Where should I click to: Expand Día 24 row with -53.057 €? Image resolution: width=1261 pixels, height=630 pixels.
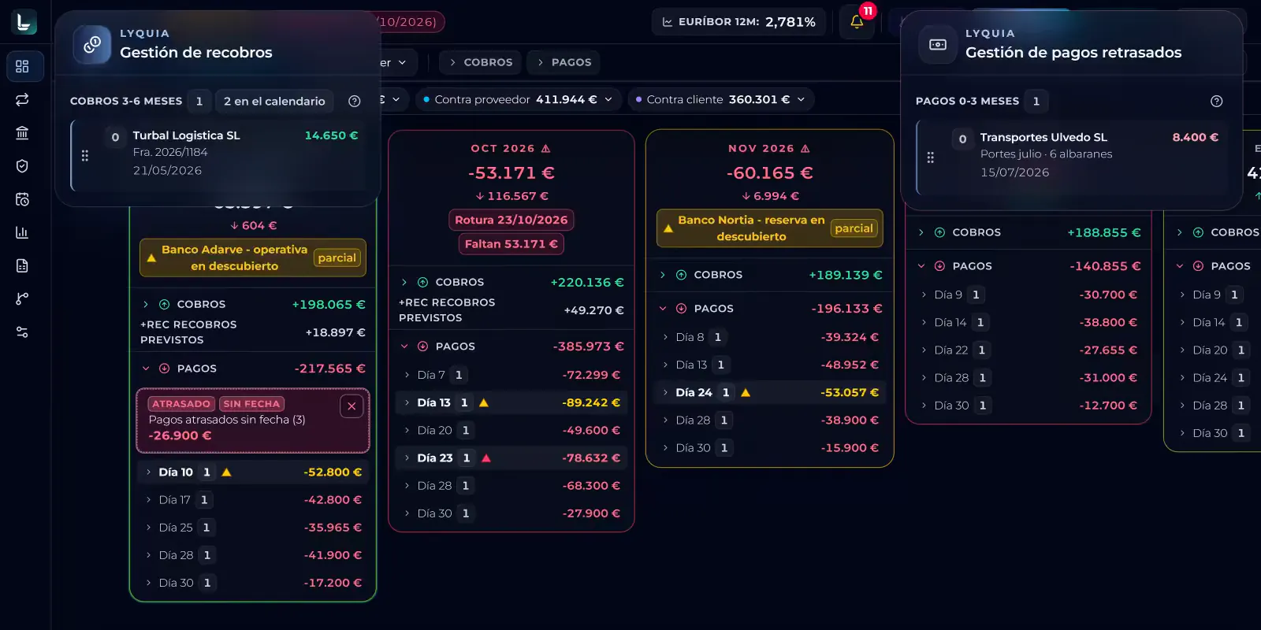tap(770, 392)
